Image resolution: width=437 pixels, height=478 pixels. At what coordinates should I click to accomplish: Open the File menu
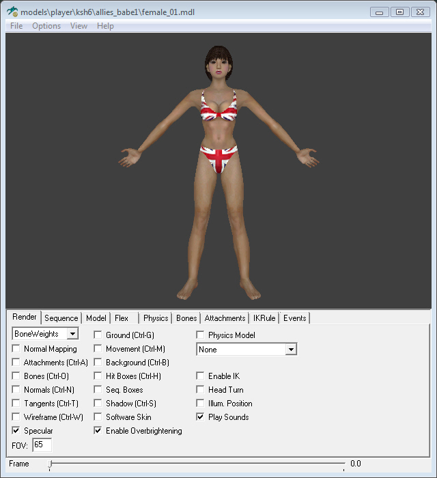tap(16, 26)
